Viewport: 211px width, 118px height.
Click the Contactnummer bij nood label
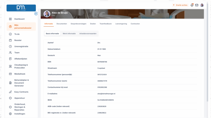58,87
